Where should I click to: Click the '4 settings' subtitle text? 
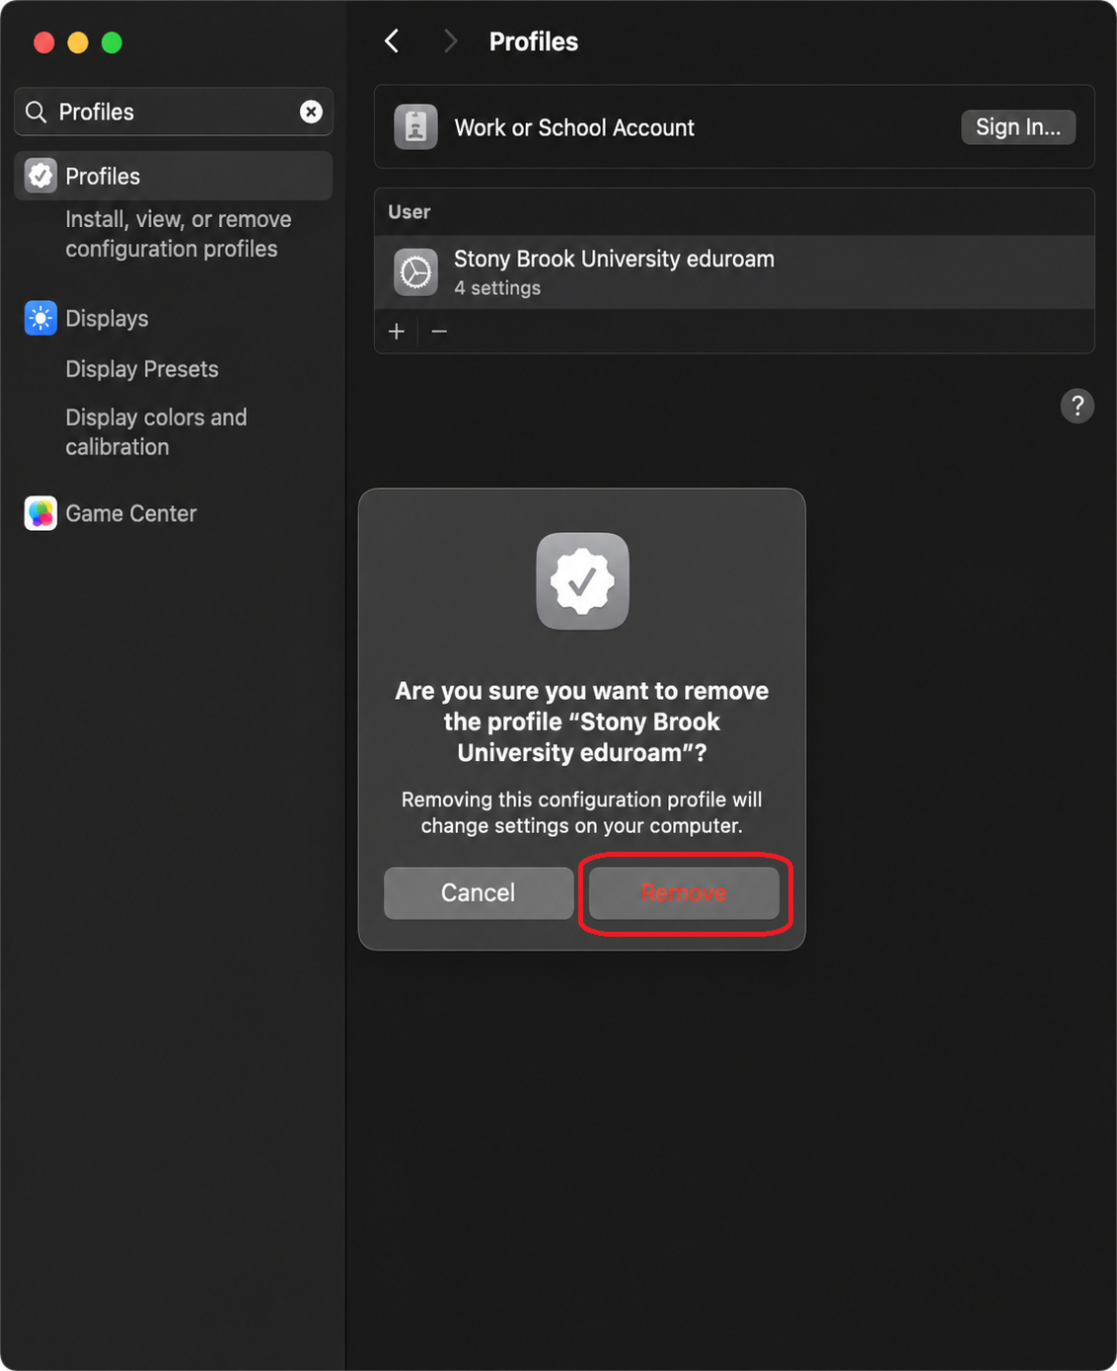497,288
